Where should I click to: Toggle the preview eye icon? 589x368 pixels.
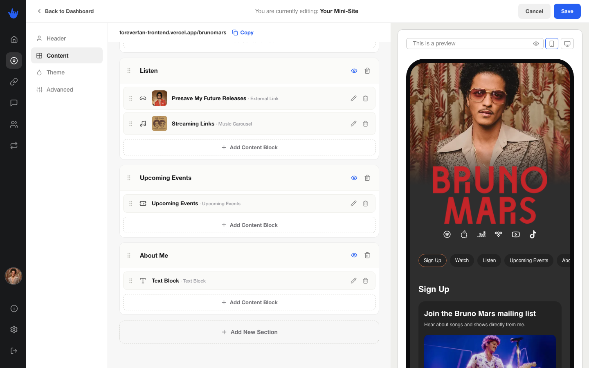[x=536, y=44]
